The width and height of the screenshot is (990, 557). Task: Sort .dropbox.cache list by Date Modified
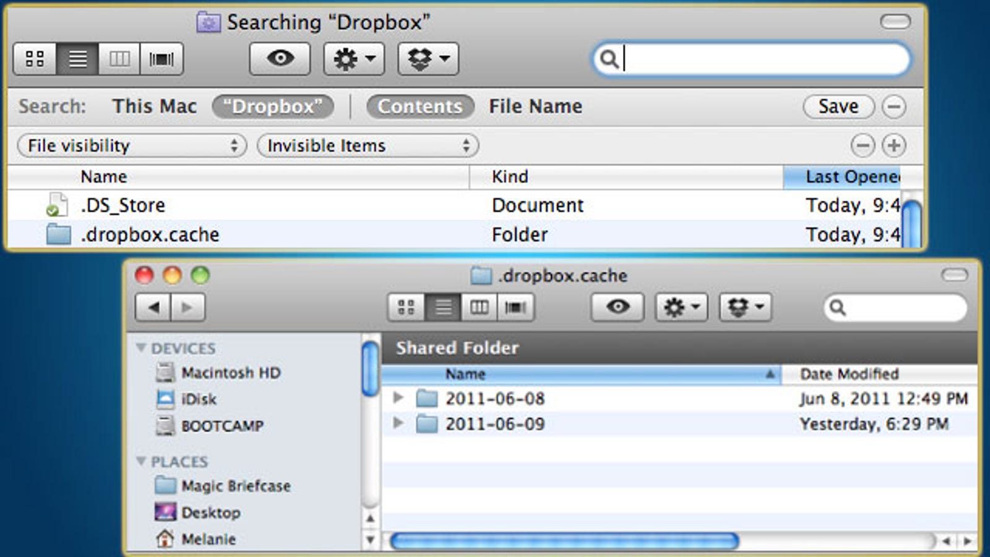point(880,374)
